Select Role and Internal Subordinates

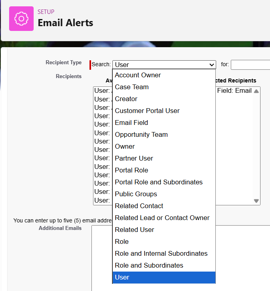coord(161,253)
